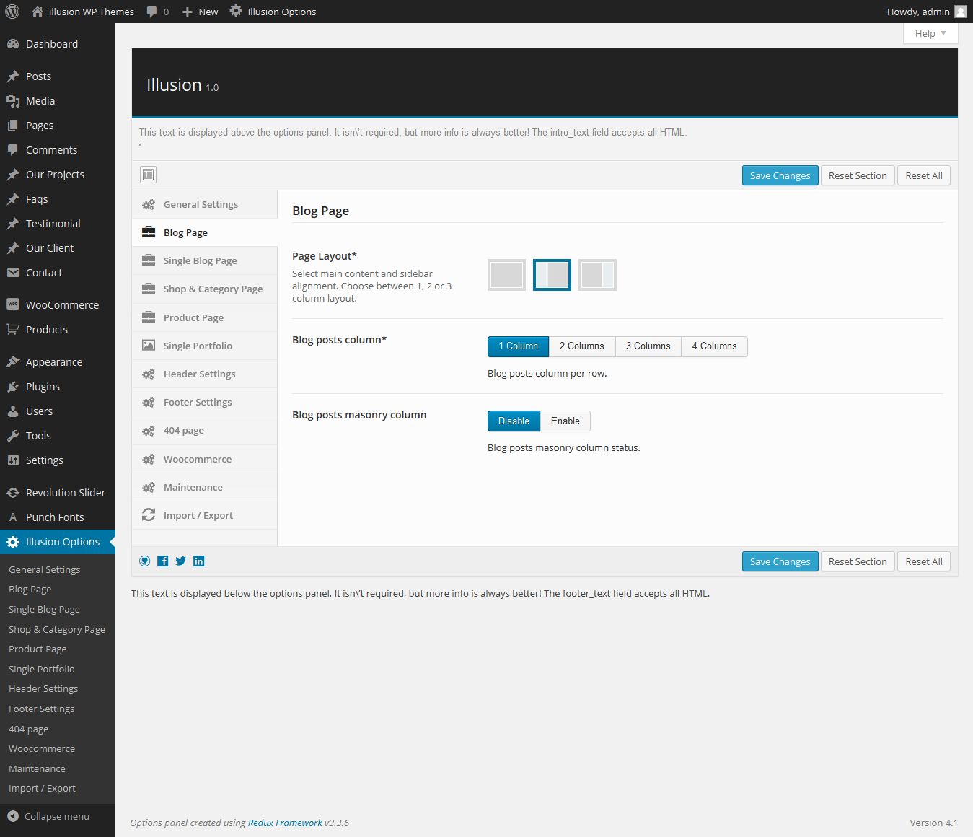Click the Revolution Slider refresh icon in the sidebar
973x837 pixels.
click(x=12, y=493)
